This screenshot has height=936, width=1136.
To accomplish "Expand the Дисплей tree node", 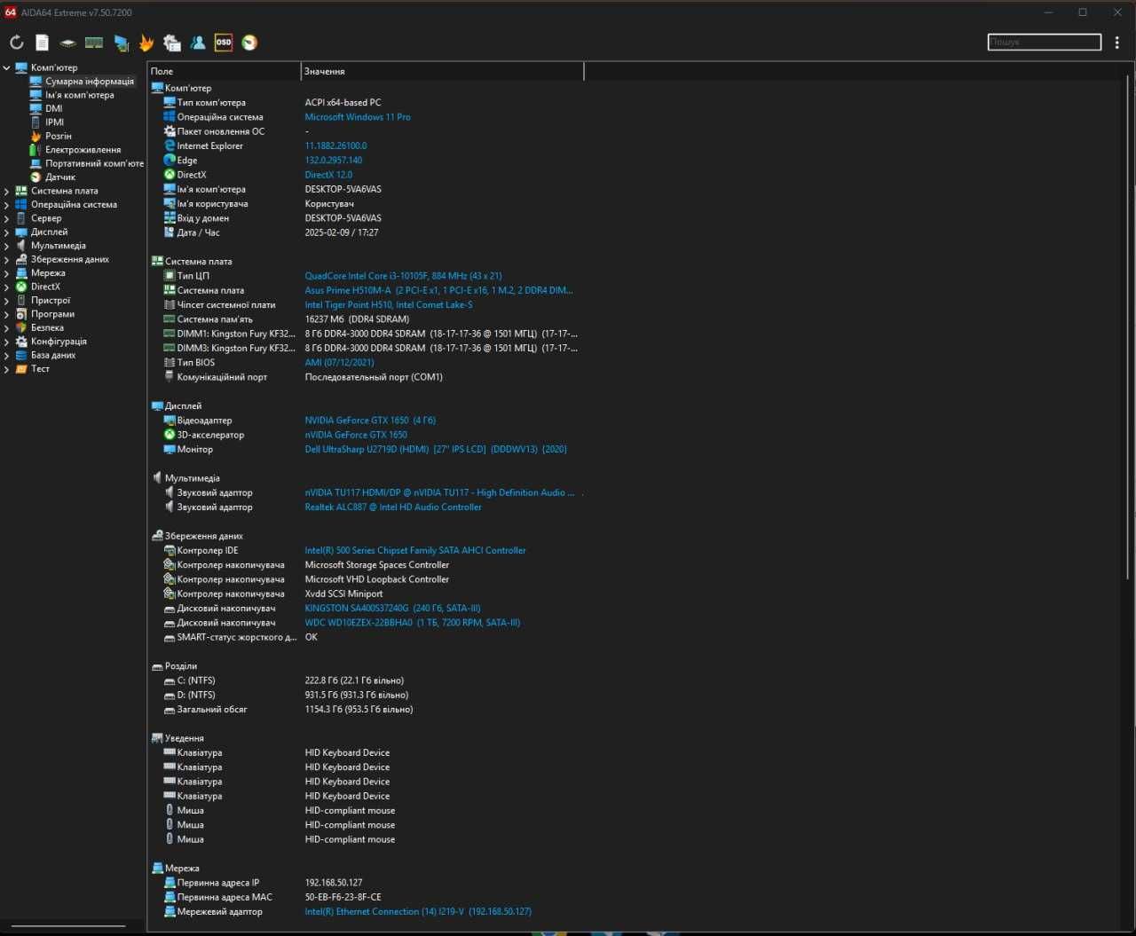I will tap(6, 232).
